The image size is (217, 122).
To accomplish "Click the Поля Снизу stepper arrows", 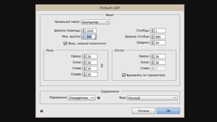I will point(84,62).
